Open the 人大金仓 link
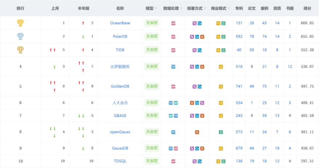 [120, 103]
